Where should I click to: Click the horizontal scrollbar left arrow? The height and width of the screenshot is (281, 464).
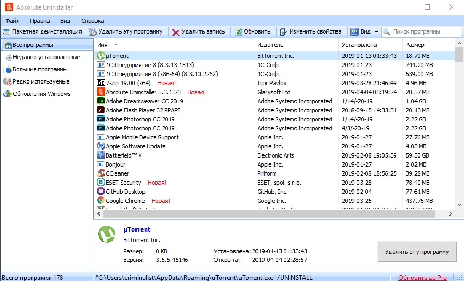click(x=99, y=214)
